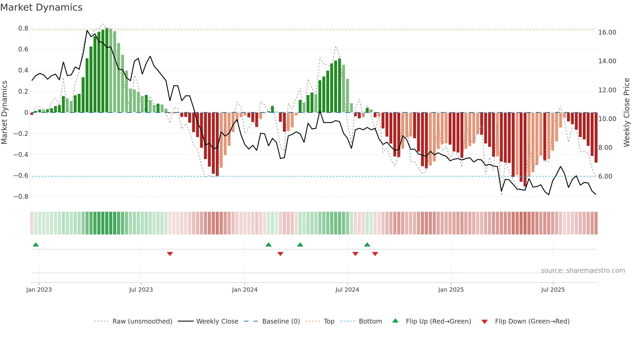
Task: Toggle the Top legend entry
Action: coord(320,321)
